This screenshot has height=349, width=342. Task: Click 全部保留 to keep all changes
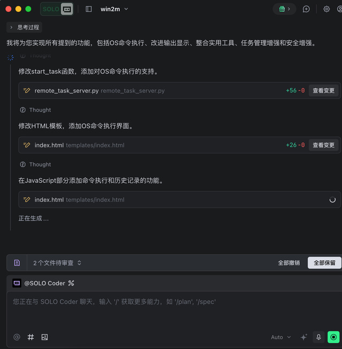(x=324, y=263)
